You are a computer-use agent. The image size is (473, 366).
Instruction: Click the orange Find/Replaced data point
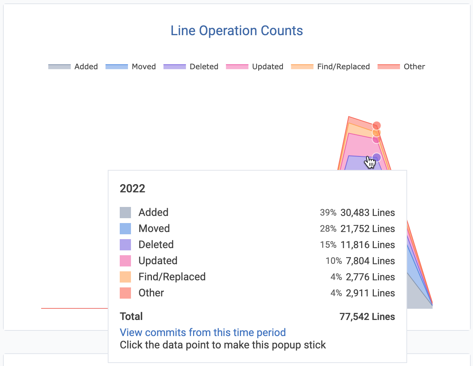coord(376,132)
